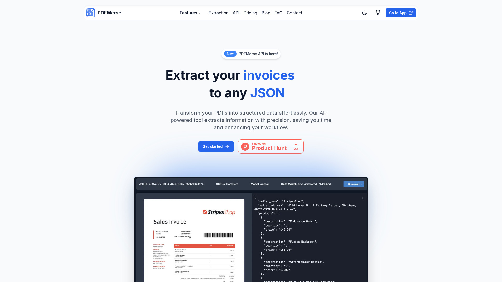Toggle dark mode switch in navbar
The height and width of the screenshot is (282, 502).
(x=364, y=13)
